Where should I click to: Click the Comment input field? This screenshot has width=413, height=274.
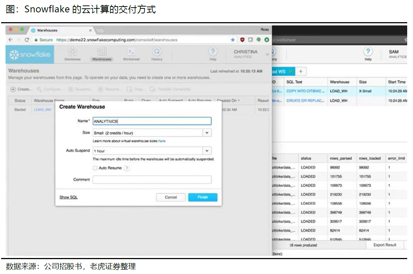pyautogui.click(x=152, y=180)
